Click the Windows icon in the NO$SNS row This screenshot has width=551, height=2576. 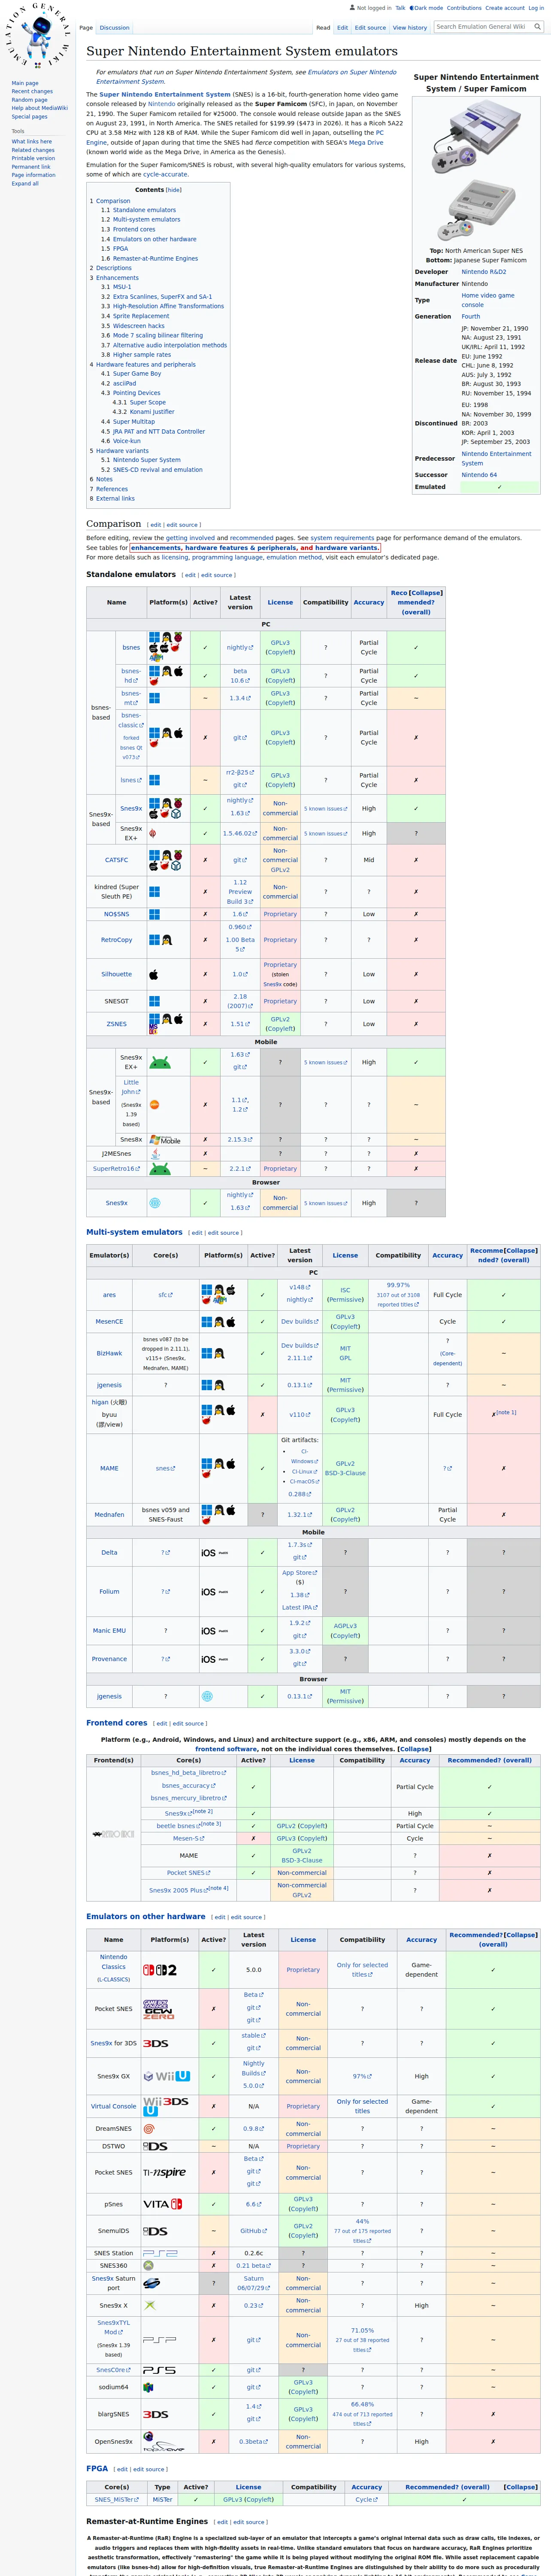(x=154, y=914)
